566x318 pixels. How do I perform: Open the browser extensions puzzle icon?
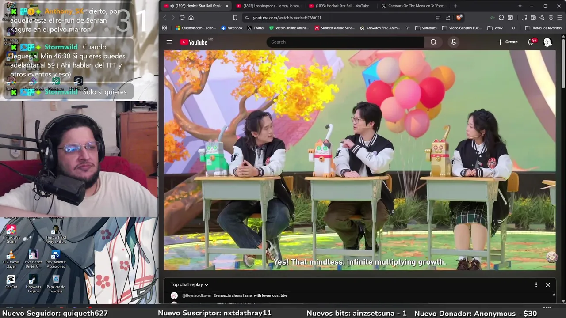[x=501, y=18]
